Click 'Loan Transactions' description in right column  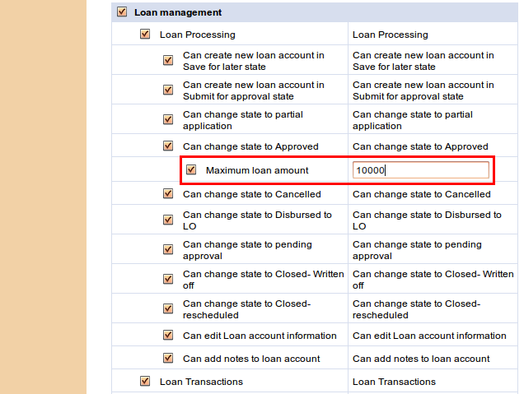[x=394, y=382]
